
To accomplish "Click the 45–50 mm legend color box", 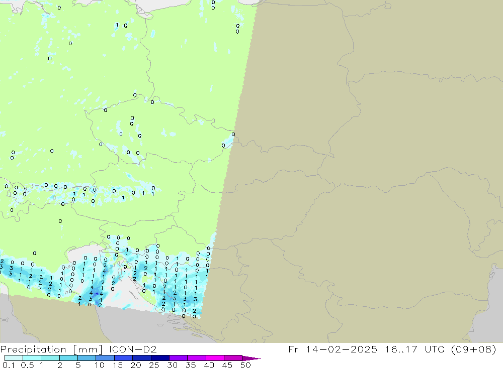I will pyautogui.click(x=233, y=358).
